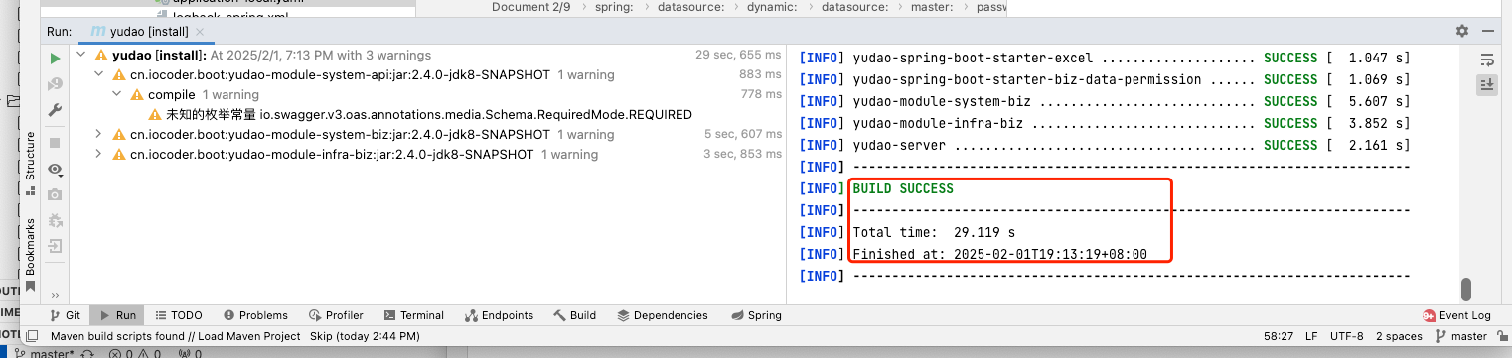The width and height of the screenshot is (1512, 358).
Task: Click master* branch in background window
Action: click(x=45, y=353)
